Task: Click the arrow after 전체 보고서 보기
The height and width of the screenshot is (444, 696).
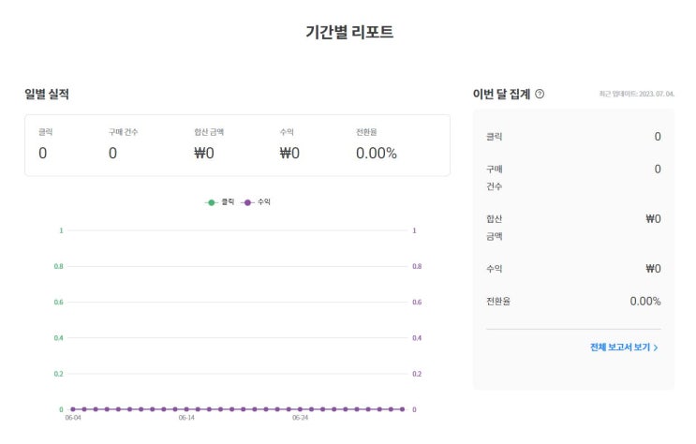Action: click(656, 348)
